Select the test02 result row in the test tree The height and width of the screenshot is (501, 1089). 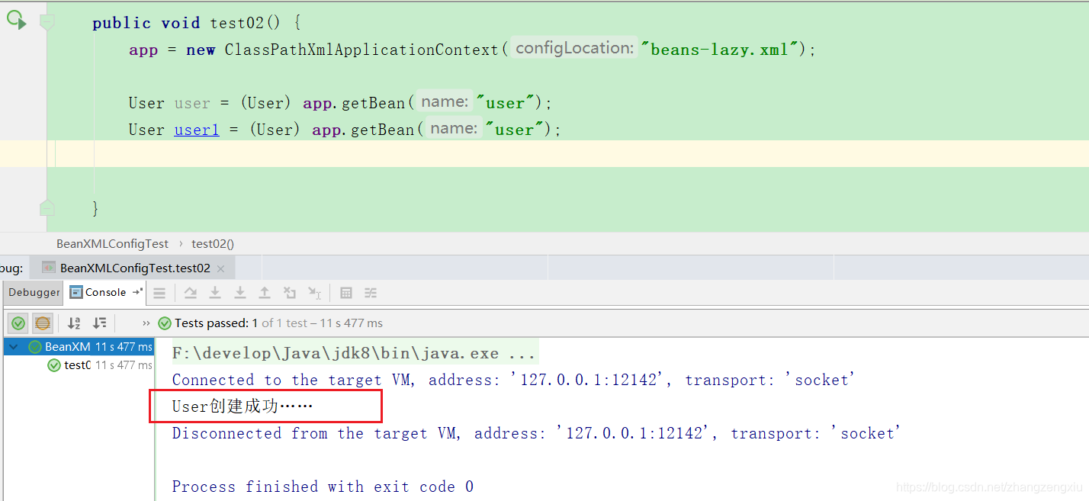click(79, 365)
